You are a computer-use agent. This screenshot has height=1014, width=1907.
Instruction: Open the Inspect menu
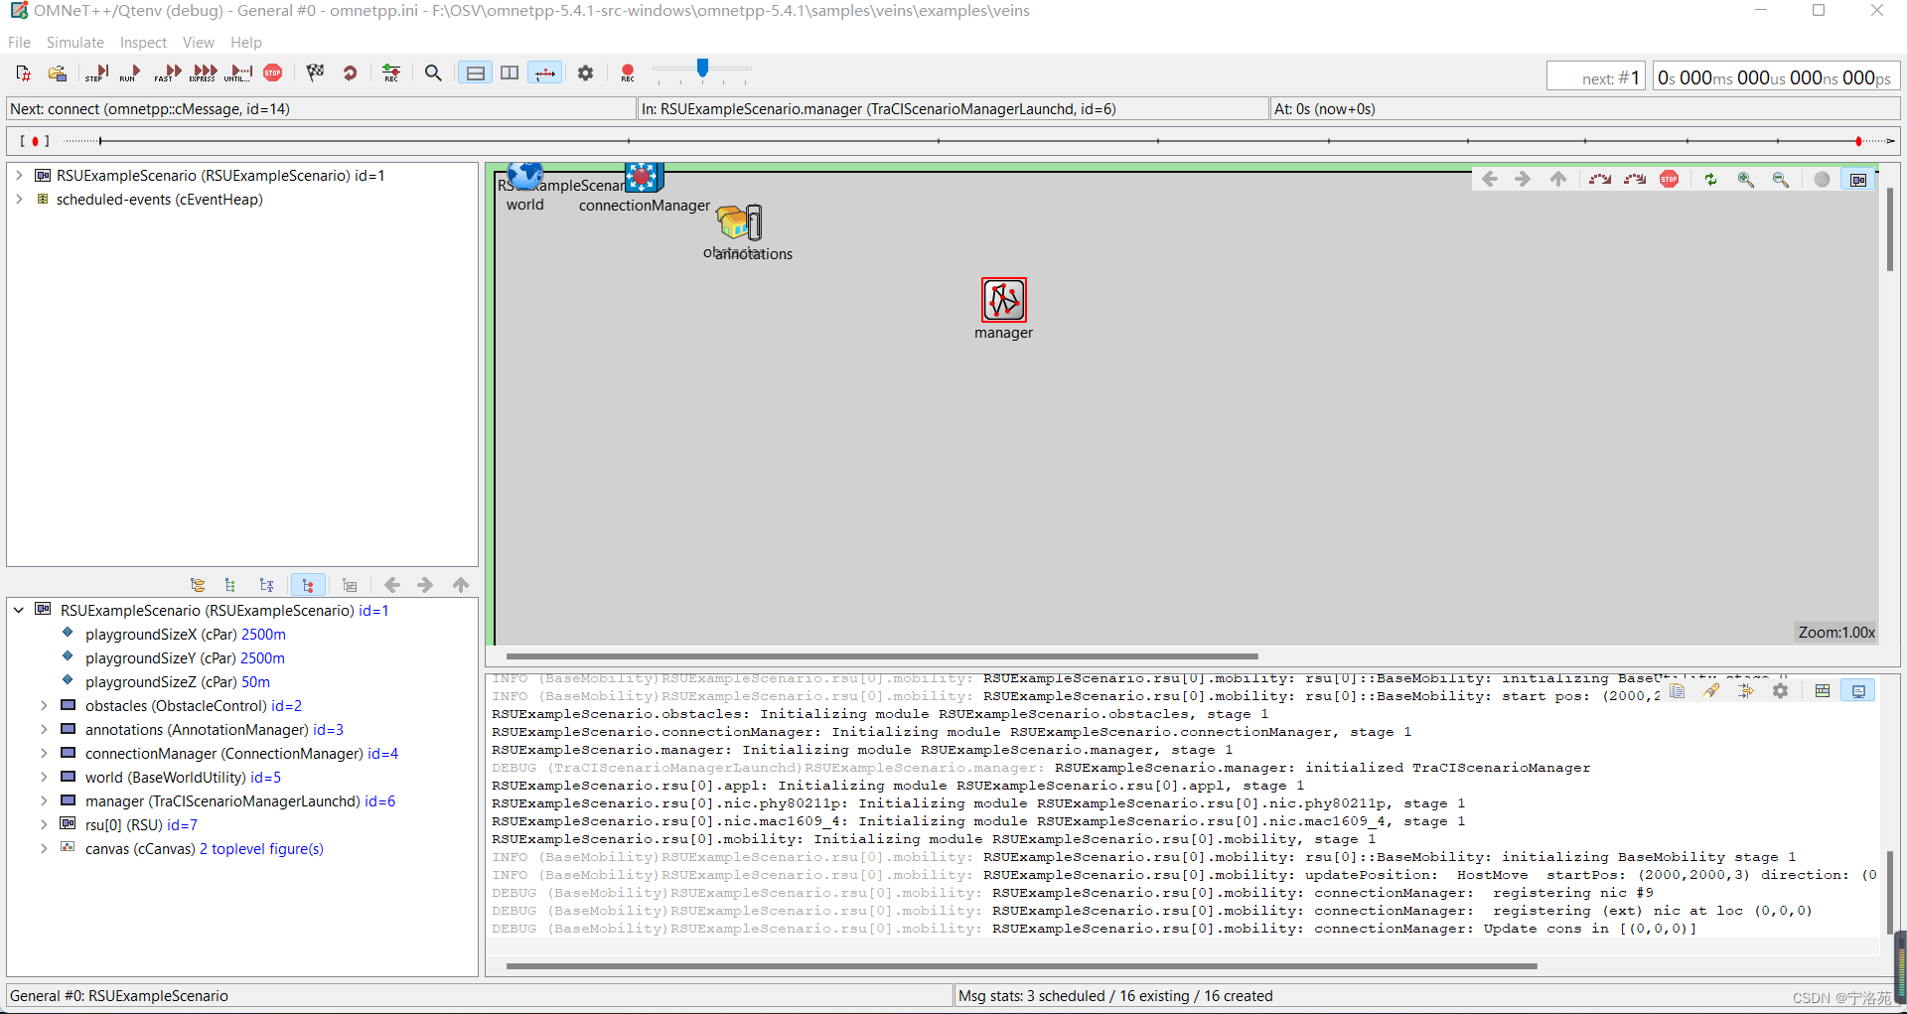pos(143,42)
